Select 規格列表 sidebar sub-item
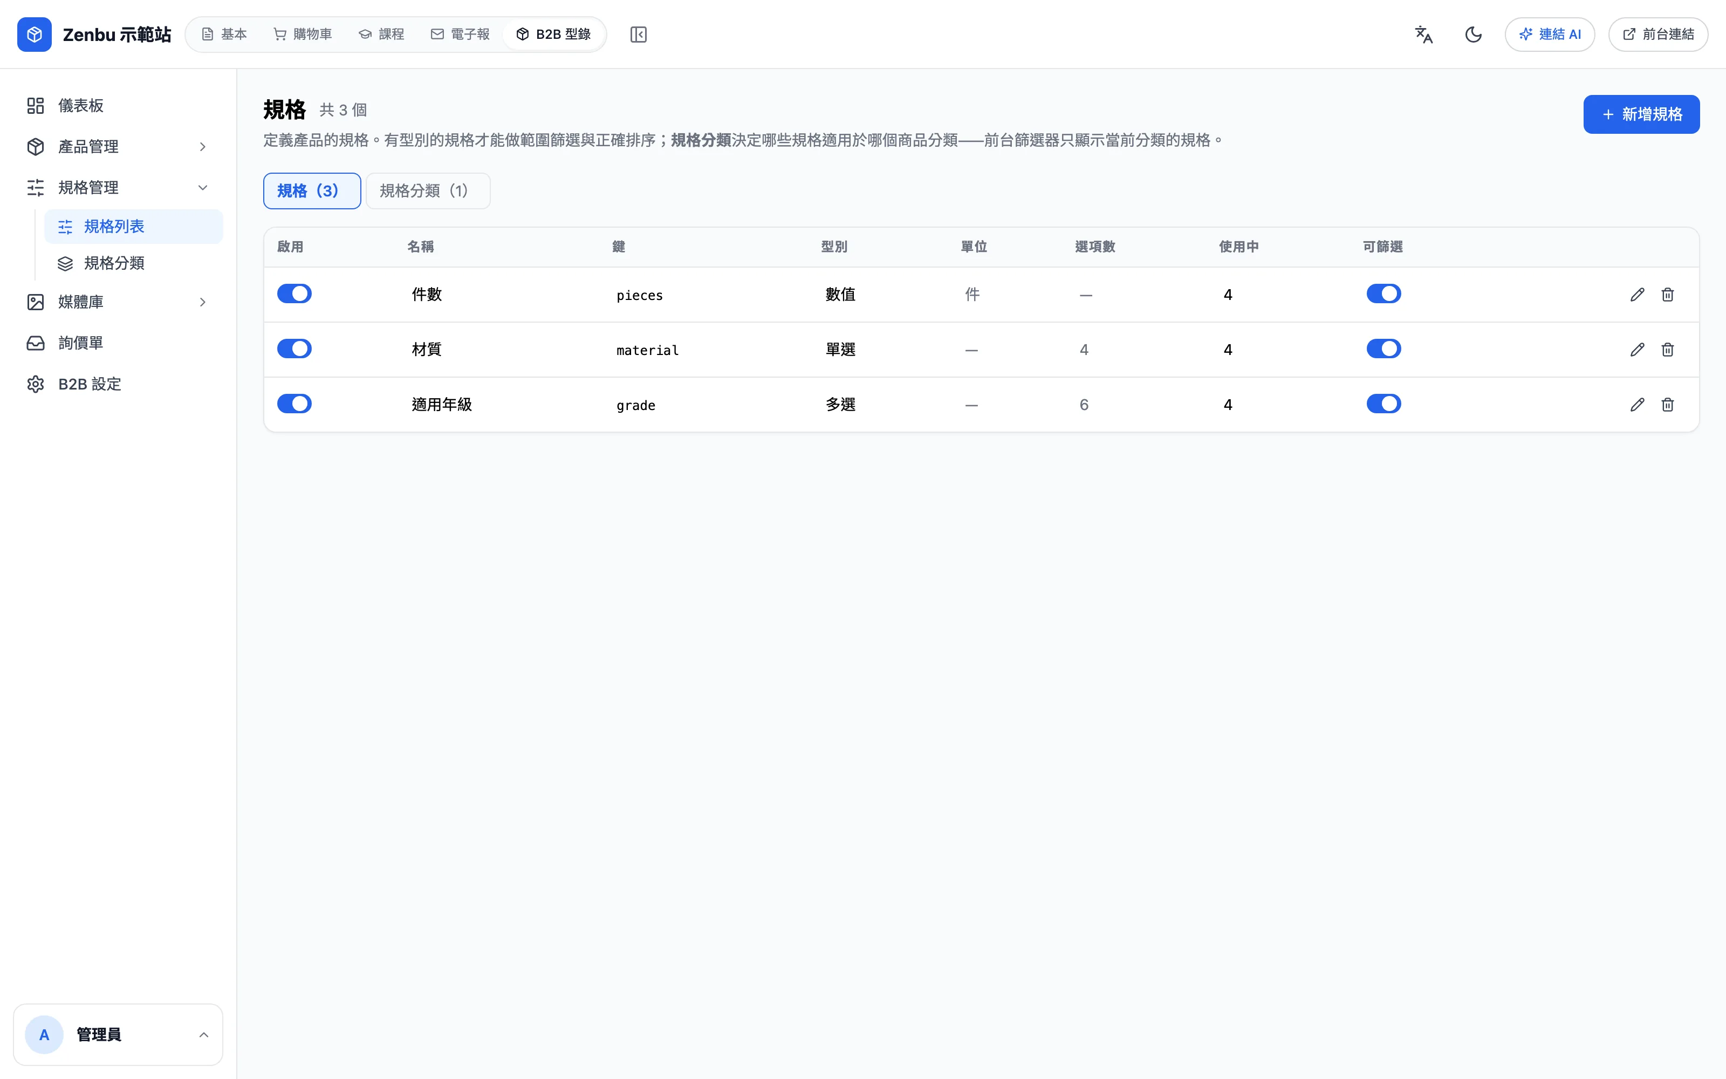 [x=133, y=226]
